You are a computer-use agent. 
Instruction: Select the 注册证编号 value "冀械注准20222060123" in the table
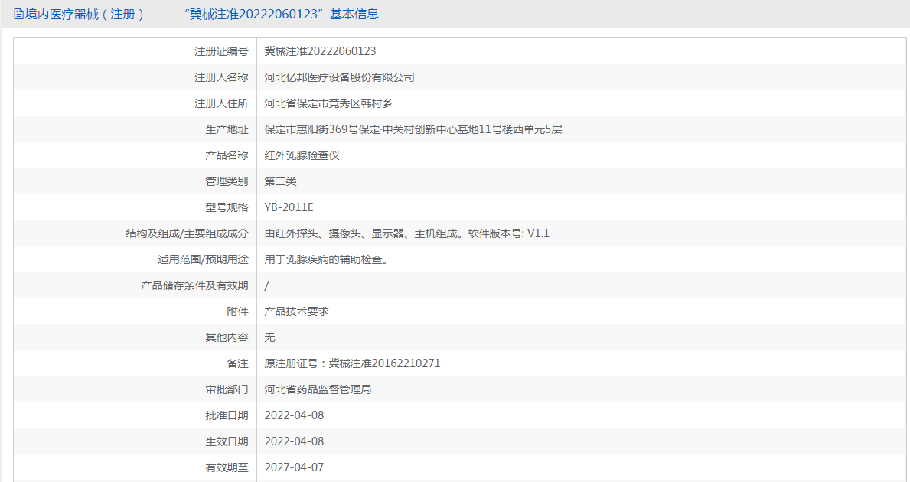(321, 51)
